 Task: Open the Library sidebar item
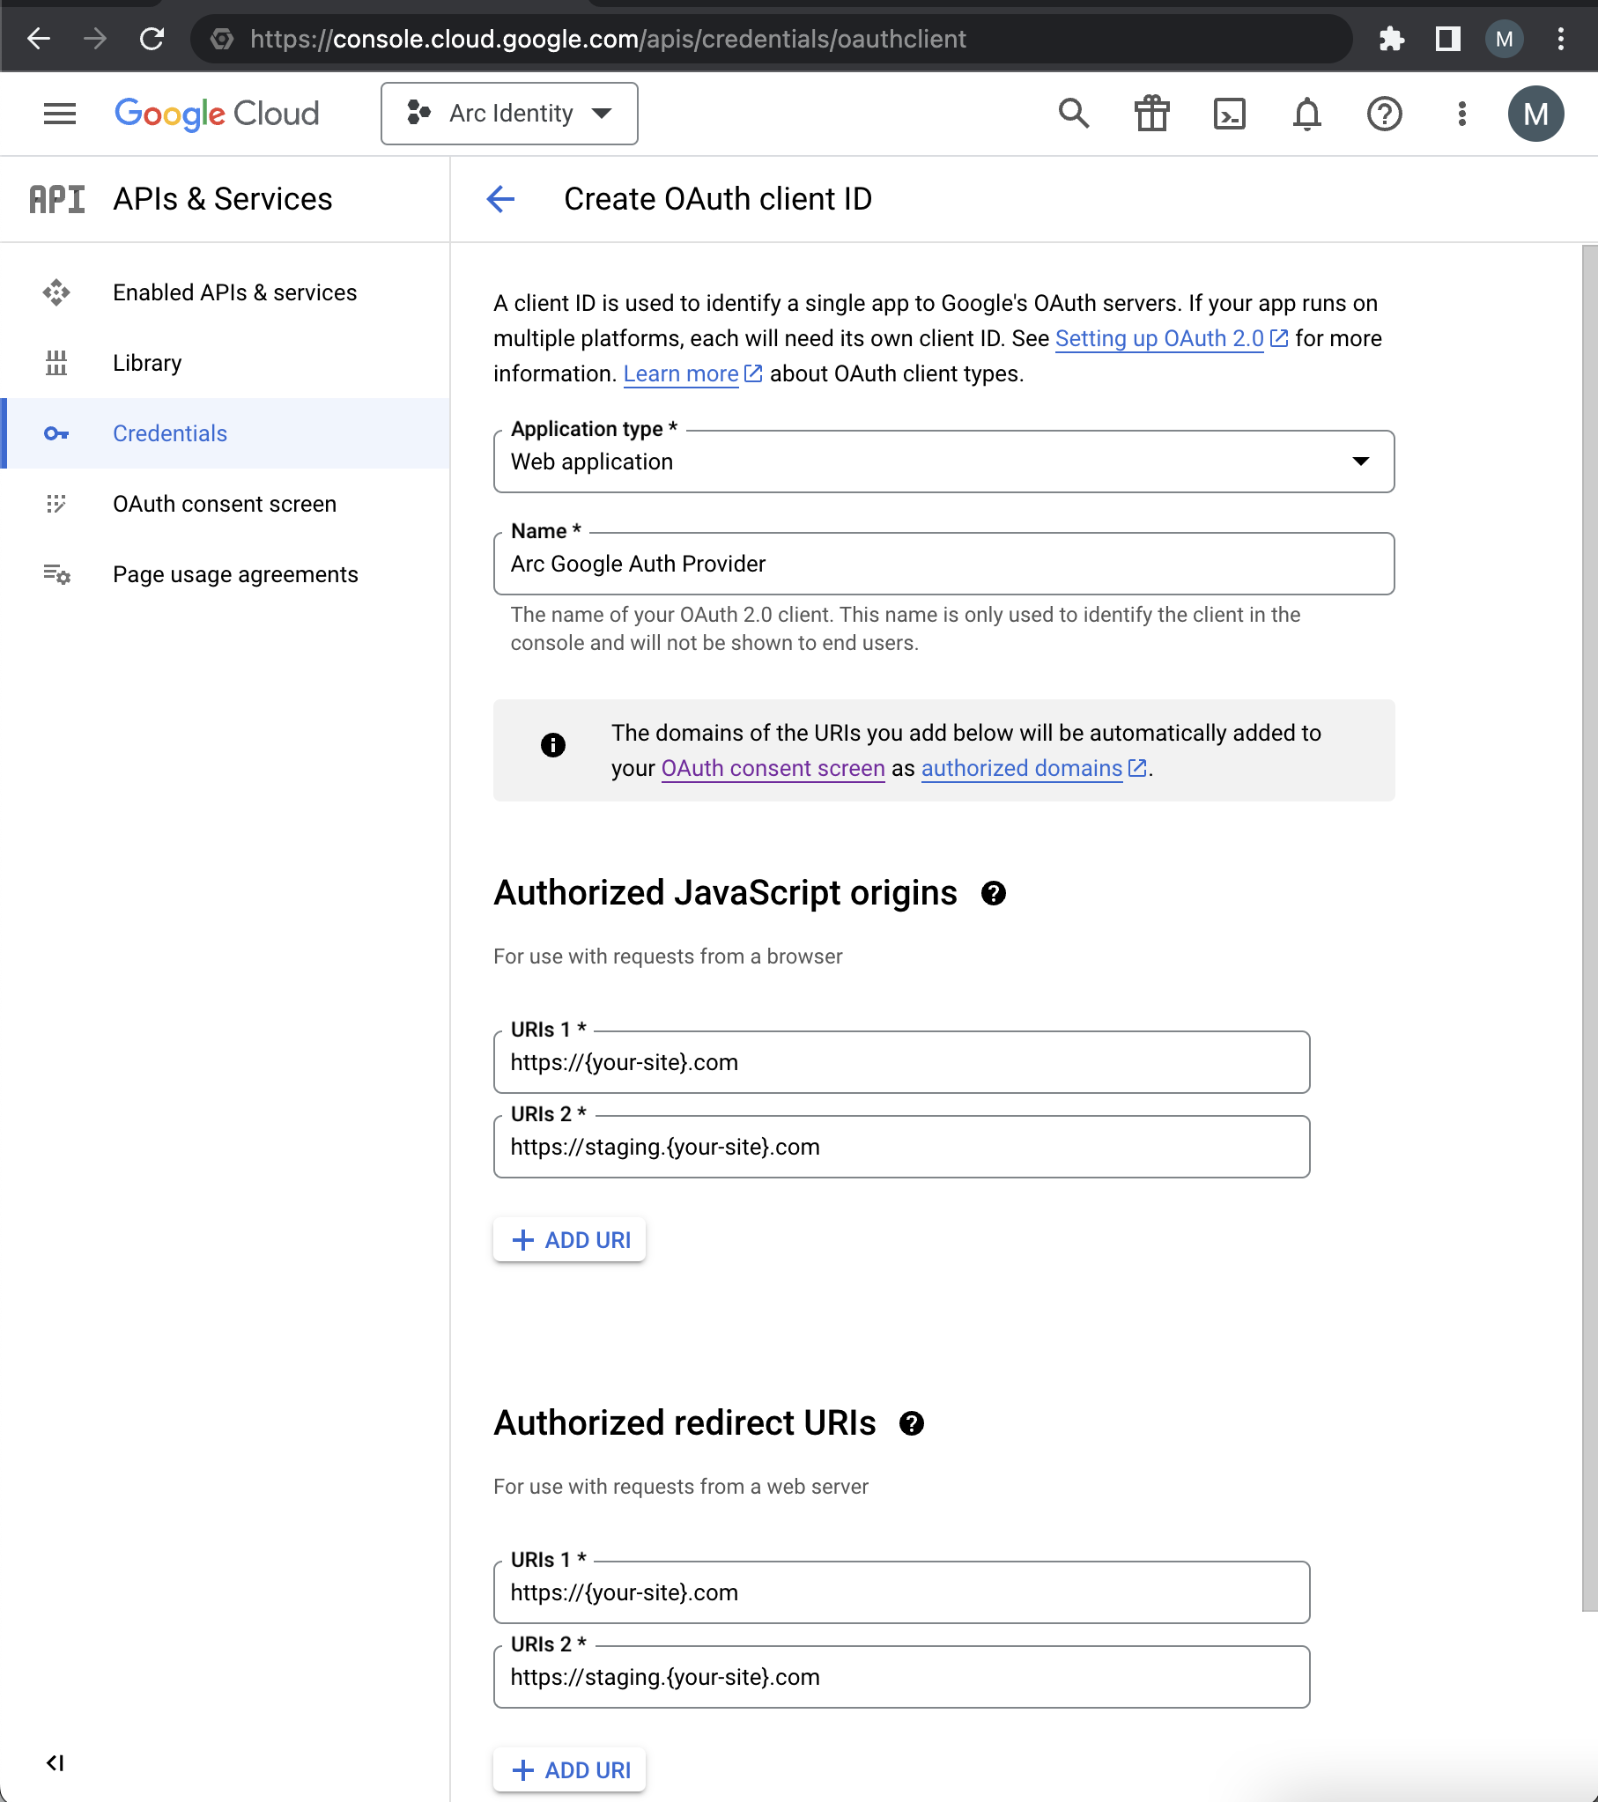225,363
